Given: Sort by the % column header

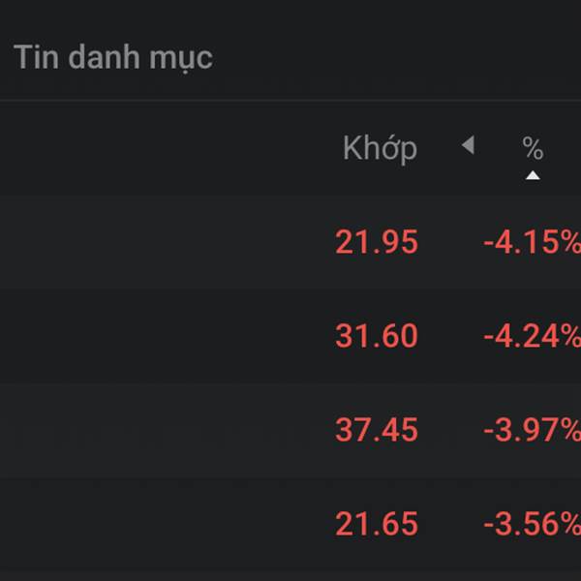Looking at the screenshot, I should [533, 148].
